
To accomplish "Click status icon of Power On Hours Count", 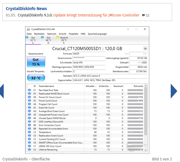I will (x=29, y=97).
